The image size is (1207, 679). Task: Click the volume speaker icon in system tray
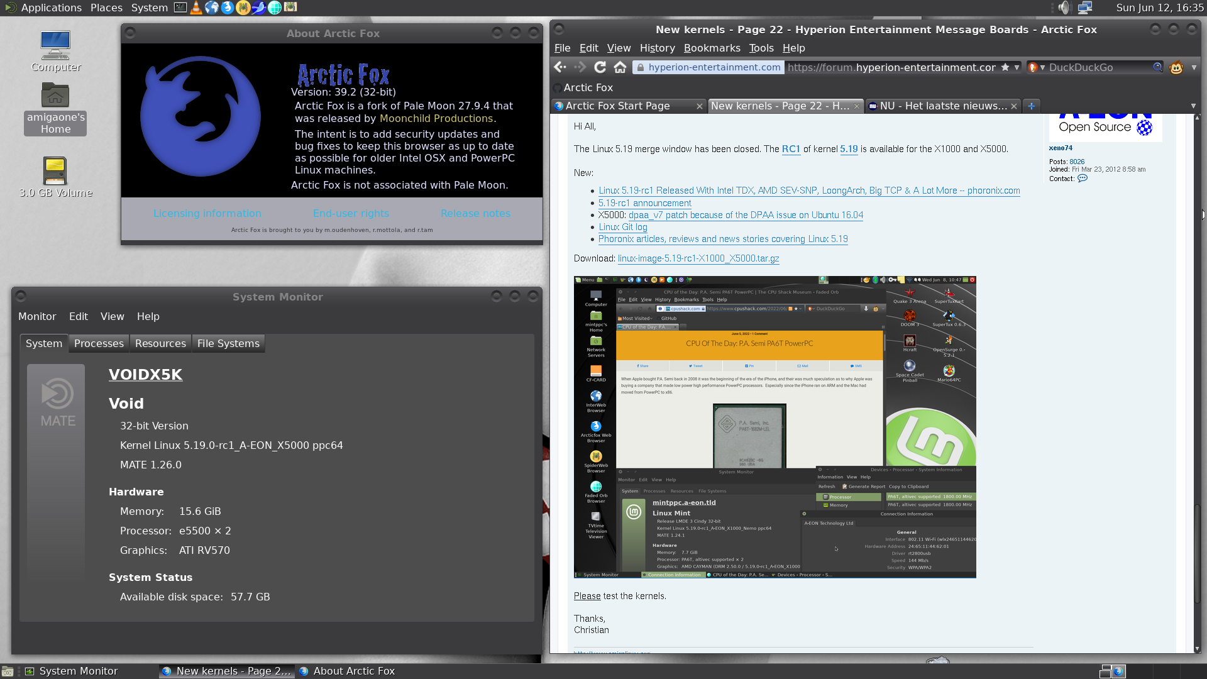coord(1064,8)
